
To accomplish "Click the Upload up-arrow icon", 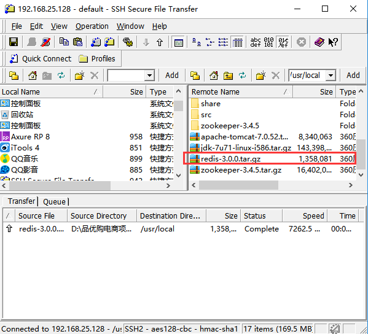I will pyautogui.click(x=160, y=42).
